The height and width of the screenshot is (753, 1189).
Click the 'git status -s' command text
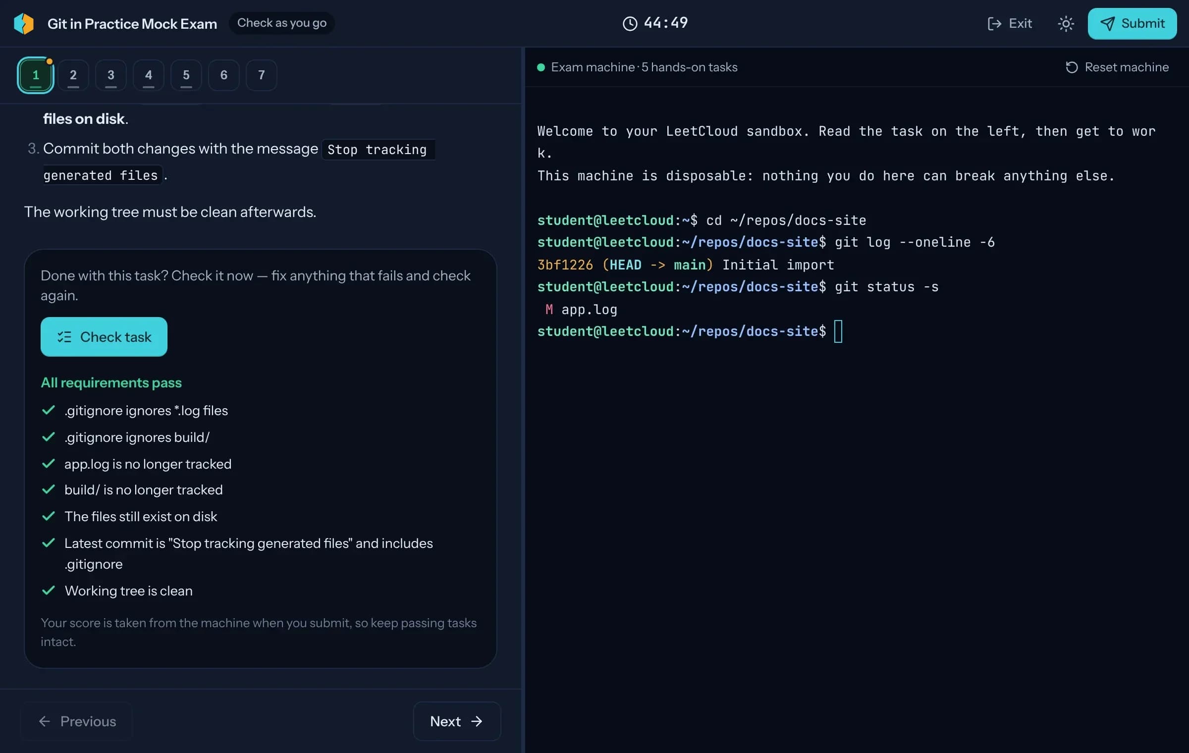pos(887,287)
